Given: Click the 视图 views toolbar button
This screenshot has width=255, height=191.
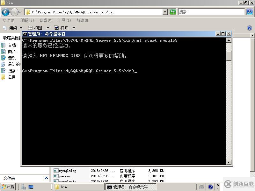Looking at the screenshot, I should [35, 28].
